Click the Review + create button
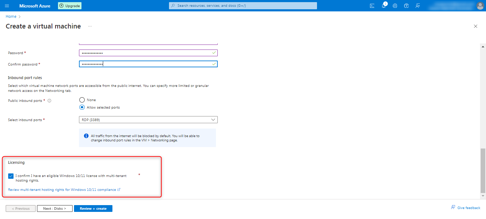This screenshot has height=219, width=486. coord(93,209)
